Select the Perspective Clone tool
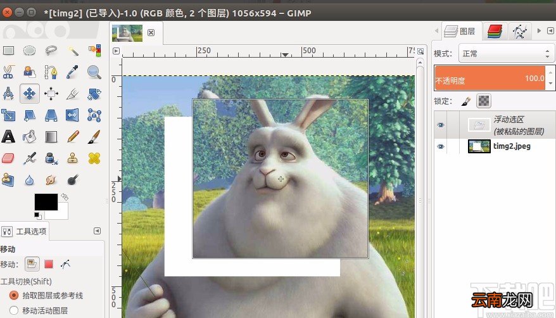Screen dimensions: 556x318 (8, 180)
